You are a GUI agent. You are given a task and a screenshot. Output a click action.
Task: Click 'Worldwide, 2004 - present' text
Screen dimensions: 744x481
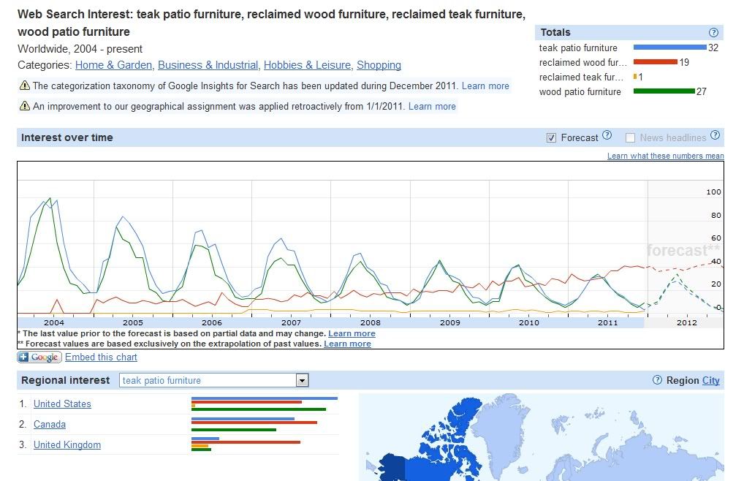pyautogui.click(x=80, y=49)
